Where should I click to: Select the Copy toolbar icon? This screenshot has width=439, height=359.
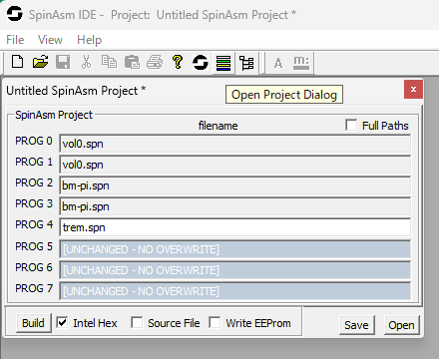[109, 62]
